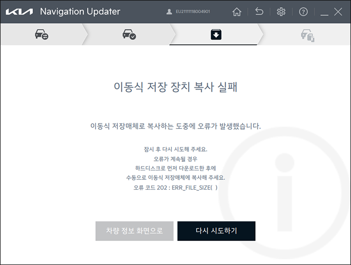The width and height of the screenshot is (351, 265).
Task: Select the vehicle confirmation step icon
Action: pyautogui.click(x=129, y=35)
